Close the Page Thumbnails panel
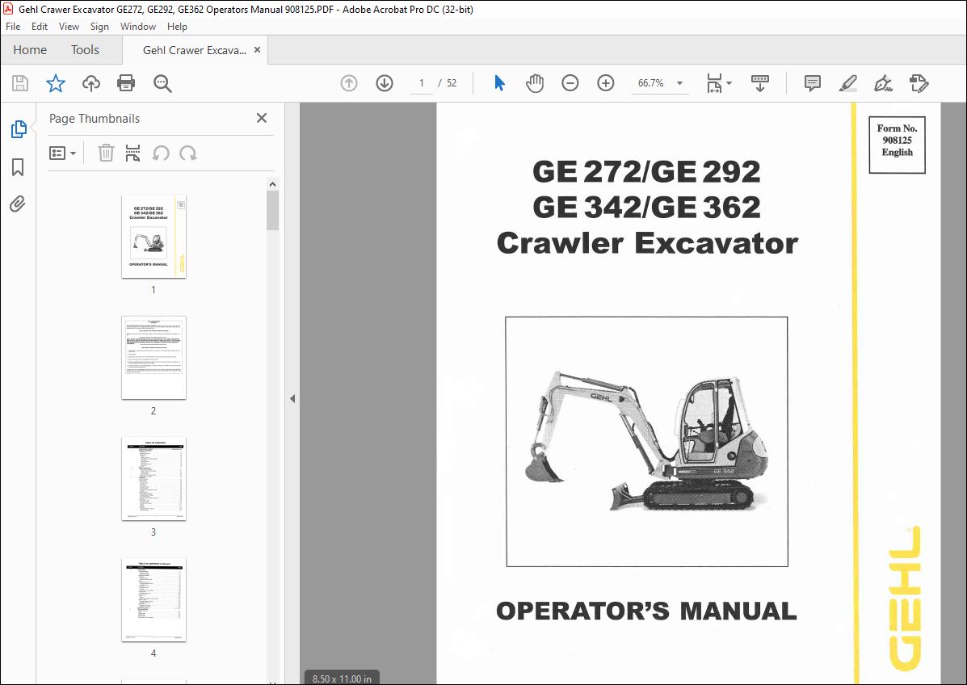This screenshot has height=685, width=967. [262, 118]
